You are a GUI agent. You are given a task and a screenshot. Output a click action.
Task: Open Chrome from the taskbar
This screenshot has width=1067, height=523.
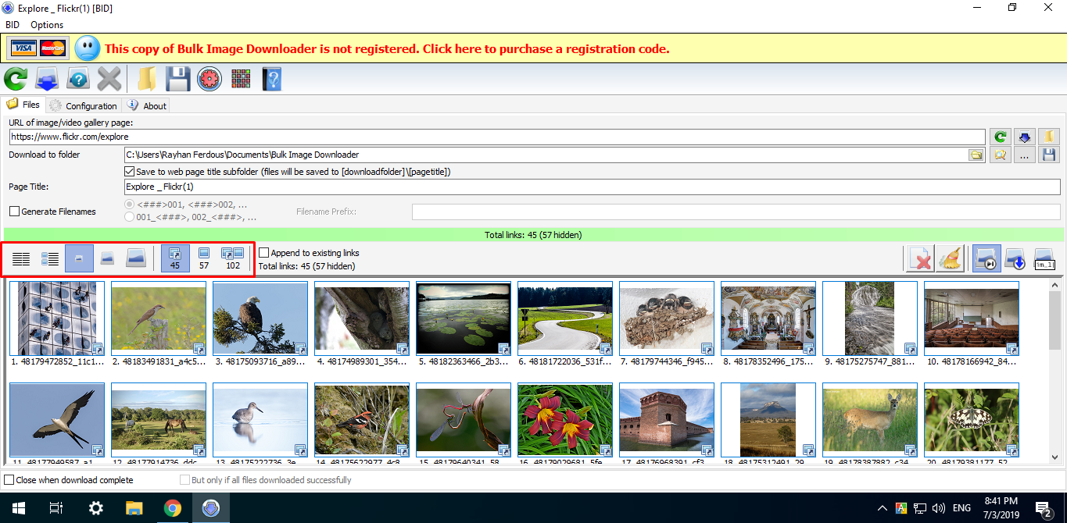pos(172,508)
